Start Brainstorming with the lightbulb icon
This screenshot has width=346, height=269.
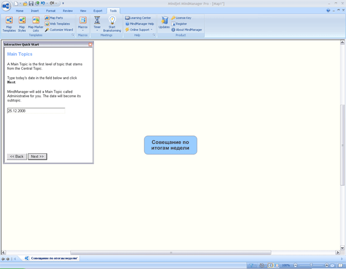112,24
